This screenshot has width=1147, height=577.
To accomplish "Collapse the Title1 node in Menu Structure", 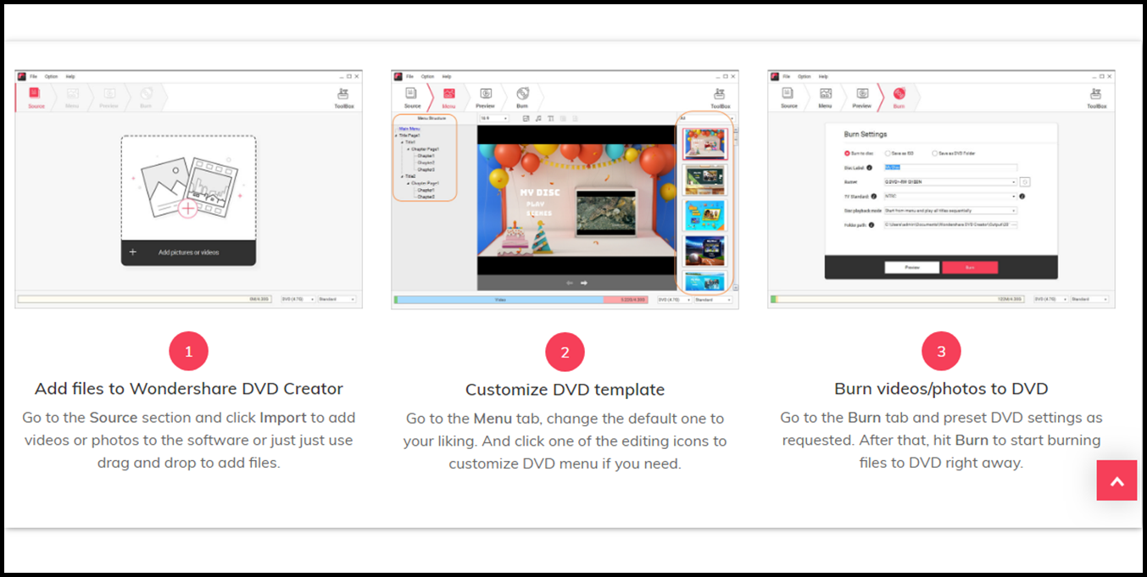I will [402, 142].
